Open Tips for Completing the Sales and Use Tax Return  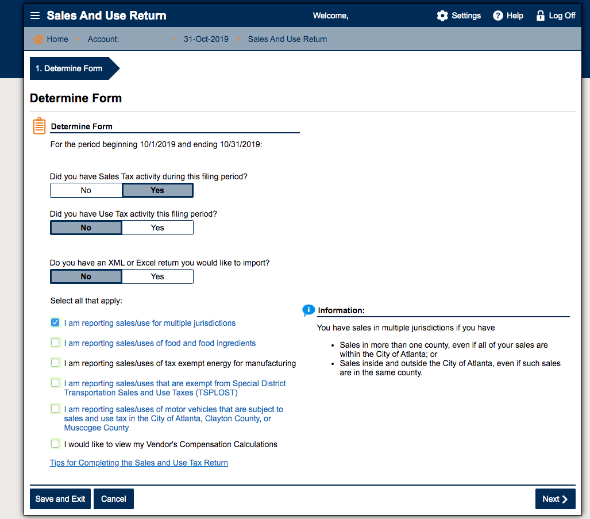[x=139, y=463]
